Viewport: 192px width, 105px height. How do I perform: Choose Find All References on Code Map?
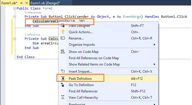click(94, 58)
